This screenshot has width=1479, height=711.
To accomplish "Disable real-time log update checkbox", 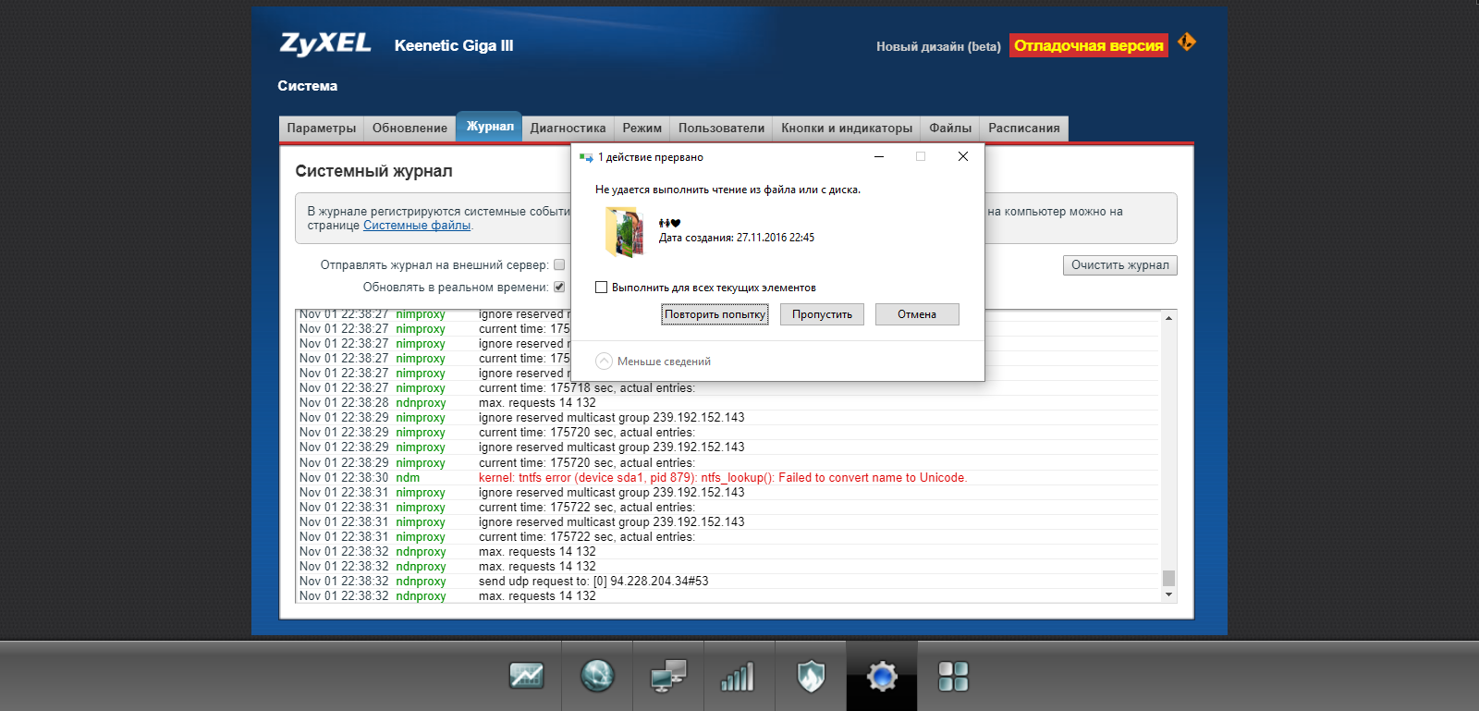I will [559, 287].
